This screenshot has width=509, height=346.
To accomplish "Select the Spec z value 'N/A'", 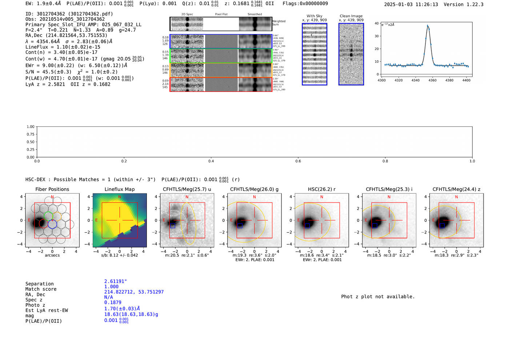I will click(108, 297).
